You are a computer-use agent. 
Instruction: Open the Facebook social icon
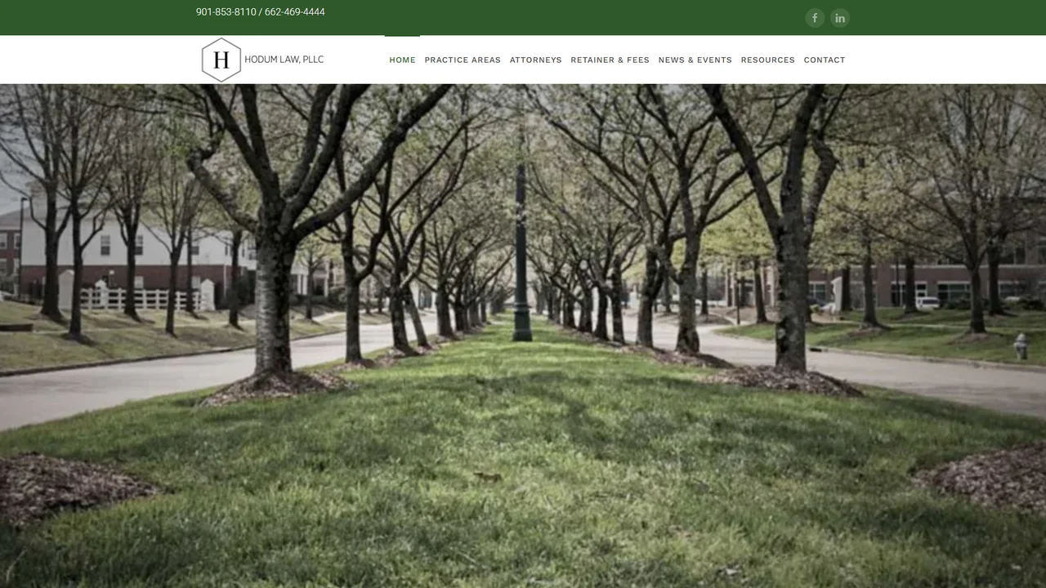(815, 18)
